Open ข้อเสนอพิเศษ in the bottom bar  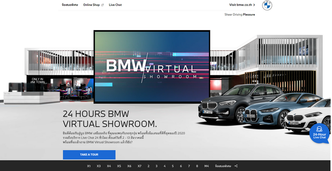223,166
